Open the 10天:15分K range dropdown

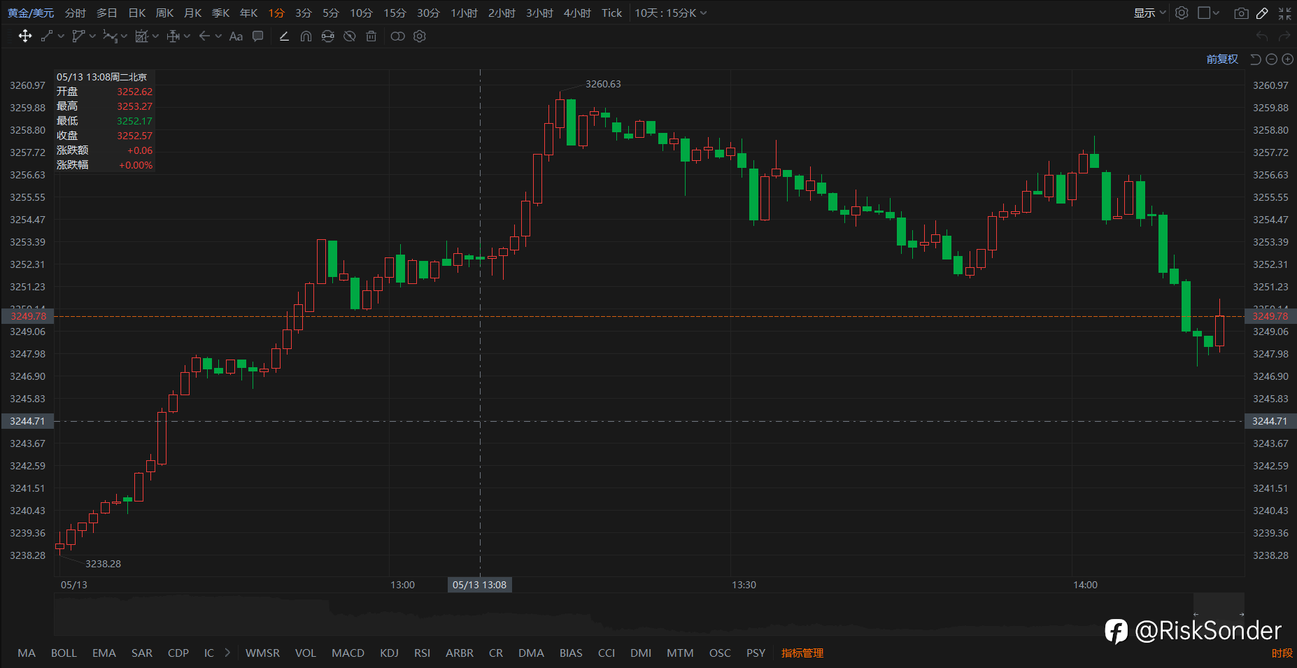tap(670, 13)
